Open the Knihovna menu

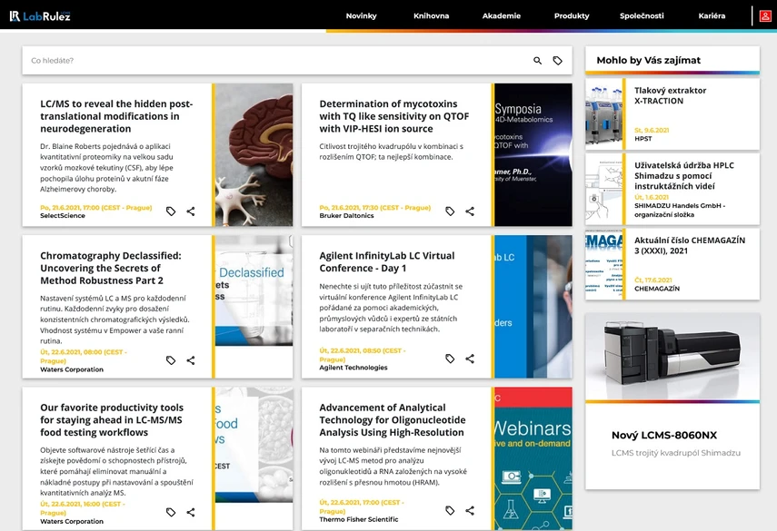431,15
